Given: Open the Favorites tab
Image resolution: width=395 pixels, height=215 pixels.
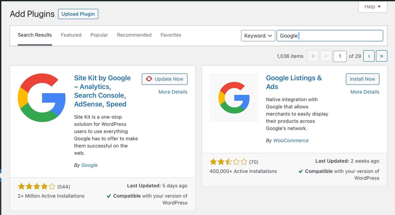Looking at the screenshot, I should point(171,35).
